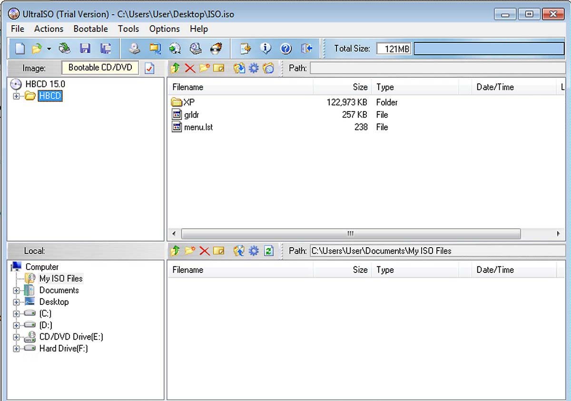The width and height of the screenshot is (571, 401).
Task: Expand the Desktop tree node
Action: tap(17, 302)
